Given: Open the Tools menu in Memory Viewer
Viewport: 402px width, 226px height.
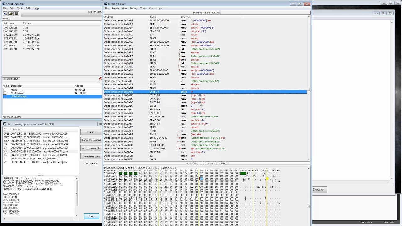Looking at the screenshot, I should coord(143,8).
